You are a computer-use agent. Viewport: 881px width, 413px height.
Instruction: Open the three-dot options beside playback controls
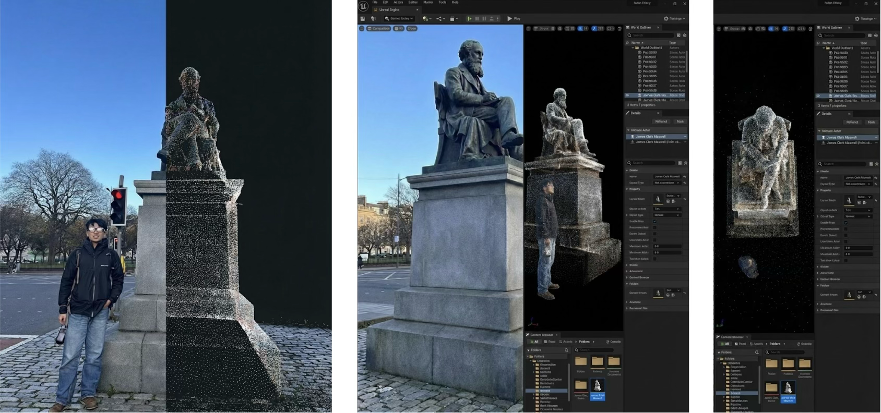tap(497, 19)
